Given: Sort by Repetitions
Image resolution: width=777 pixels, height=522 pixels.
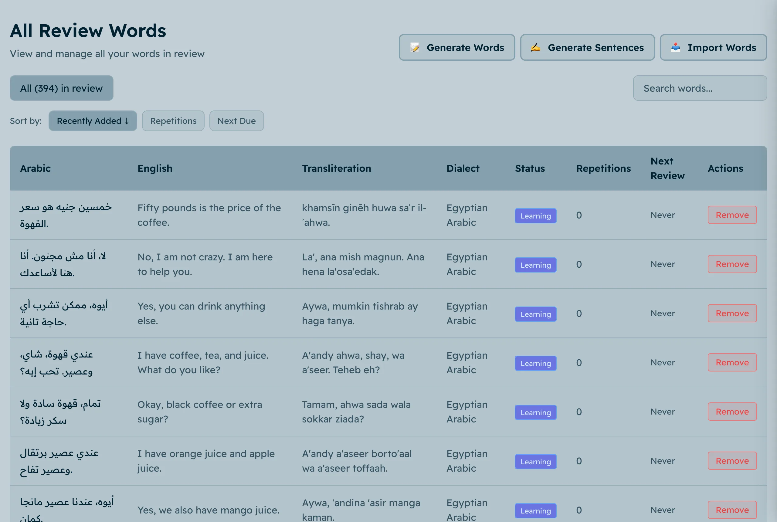Looking at the screenshot, I should coord(173,120).
